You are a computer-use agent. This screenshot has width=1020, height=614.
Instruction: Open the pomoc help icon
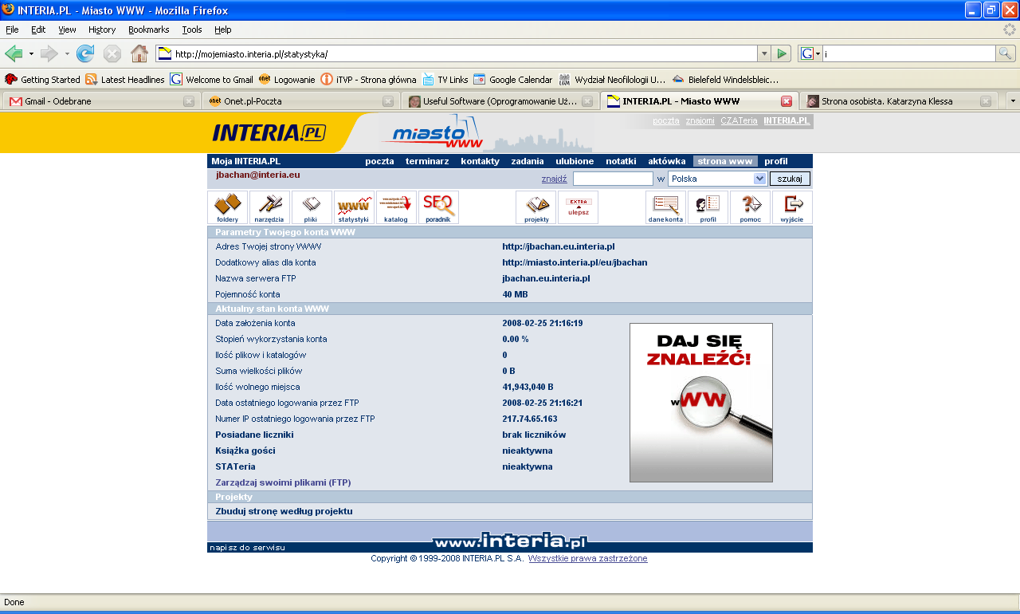[750, 207]
